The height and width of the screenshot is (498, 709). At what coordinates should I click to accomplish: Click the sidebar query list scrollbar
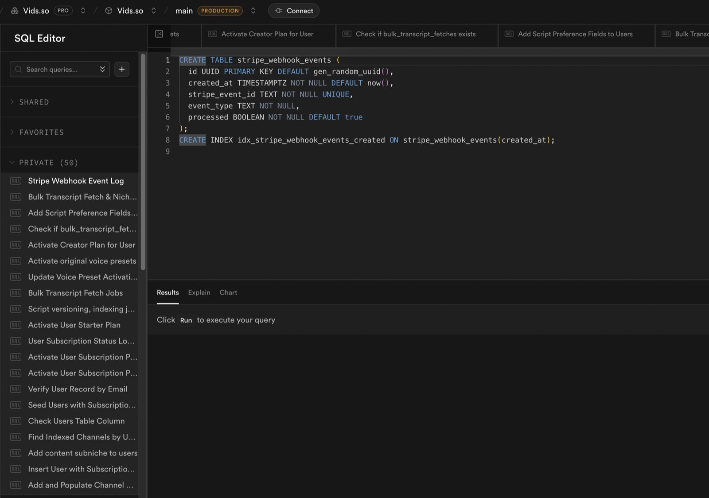click(x=143, y=162)
